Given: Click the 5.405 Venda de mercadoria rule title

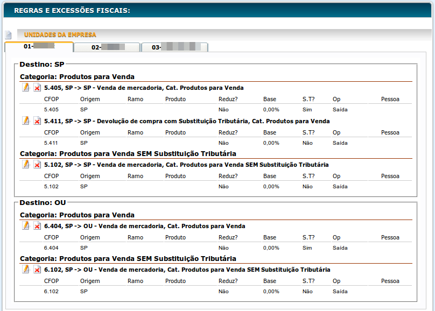Looking at the screenshot, I should click(x=144, y=88).
